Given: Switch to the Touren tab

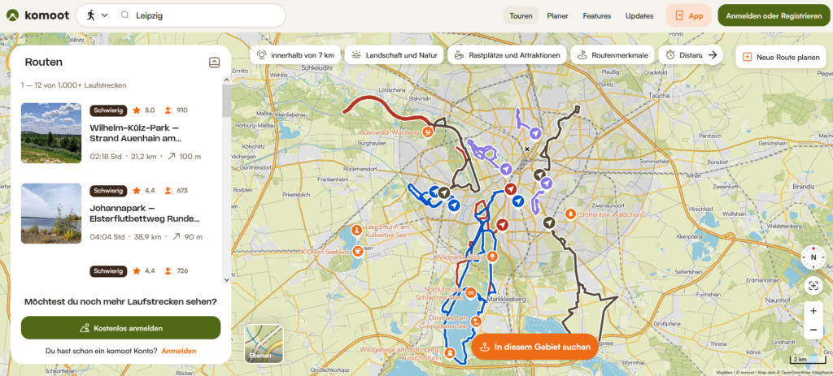Looking at the screenshot, I should click(x=520, y=15).
